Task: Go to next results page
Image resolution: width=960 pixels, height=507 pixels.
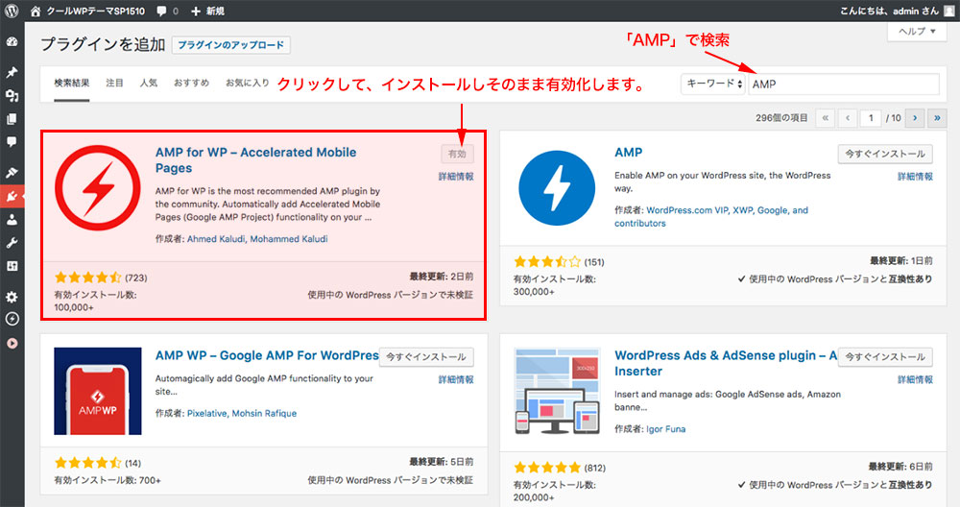Action: 915,118
